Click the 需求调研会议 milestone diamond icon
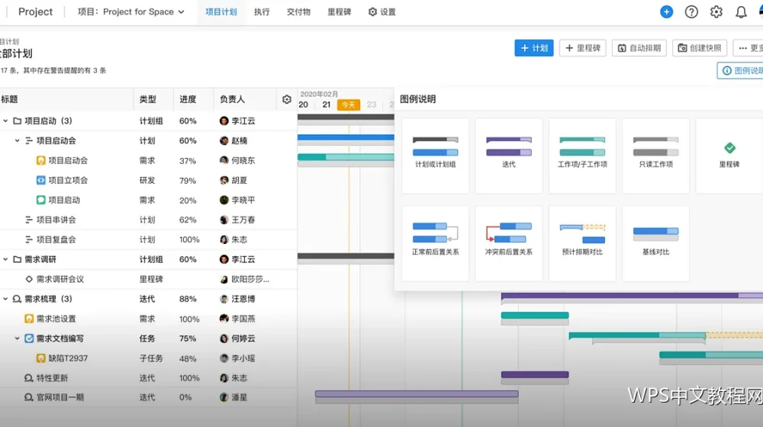Viewport: 763px width, 427px height. [x=29, y=279]
